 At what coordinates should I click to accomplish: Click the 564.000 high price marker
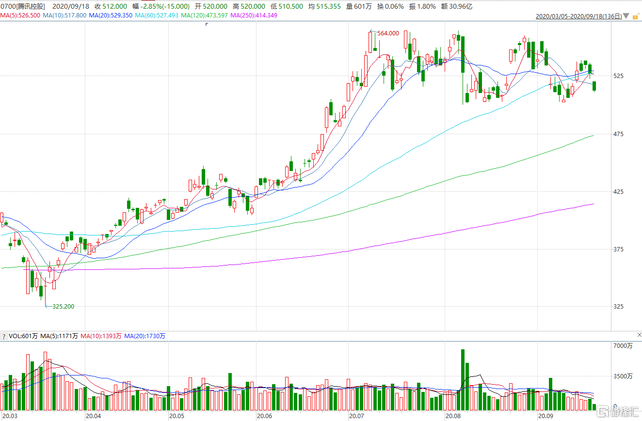pyautogui.click(x=388, y=33)
